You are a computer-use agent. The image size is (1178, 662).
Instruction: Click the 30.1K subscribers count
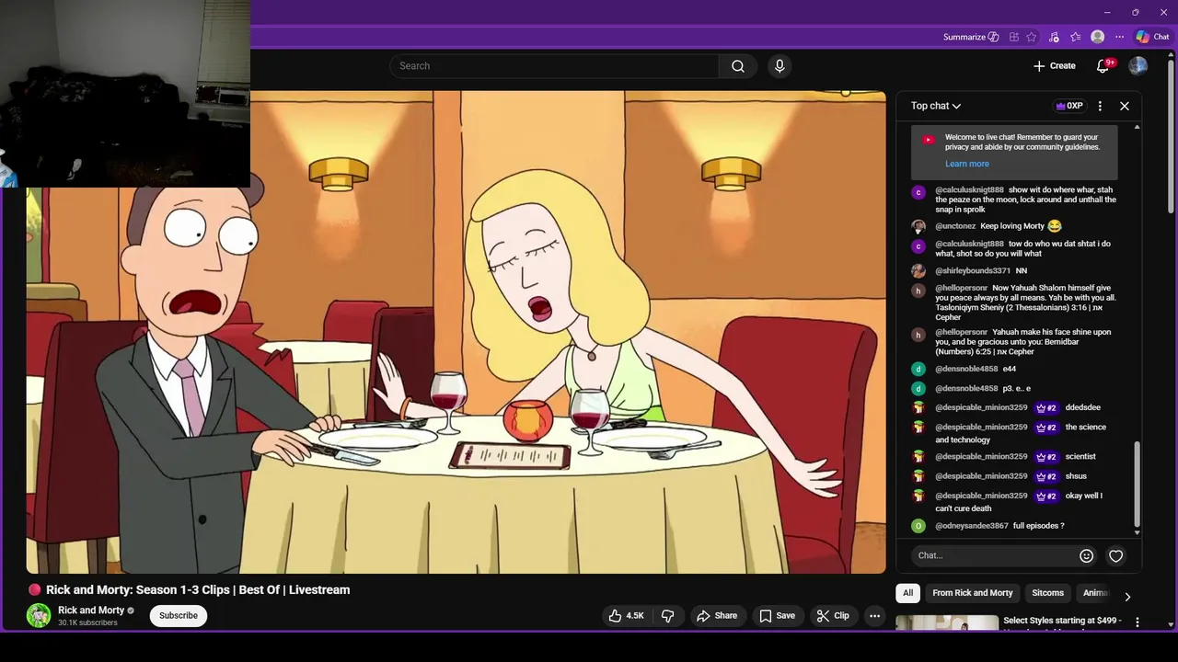click(x=87, y=623)
